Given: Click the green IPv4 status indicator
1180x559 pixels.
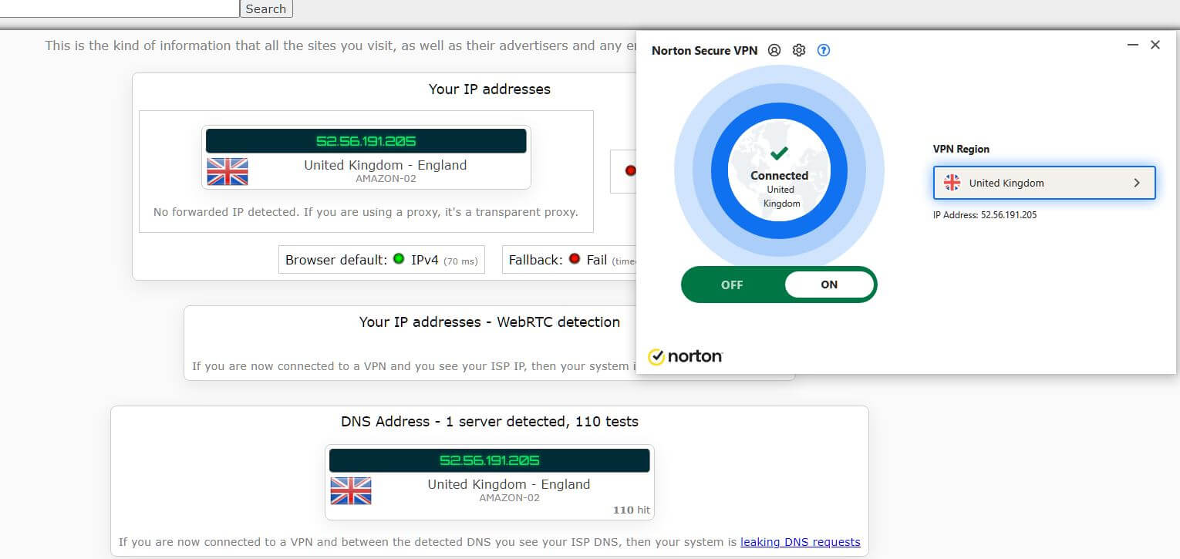Looking at the screenshot, I should click(x=399, y=259).
